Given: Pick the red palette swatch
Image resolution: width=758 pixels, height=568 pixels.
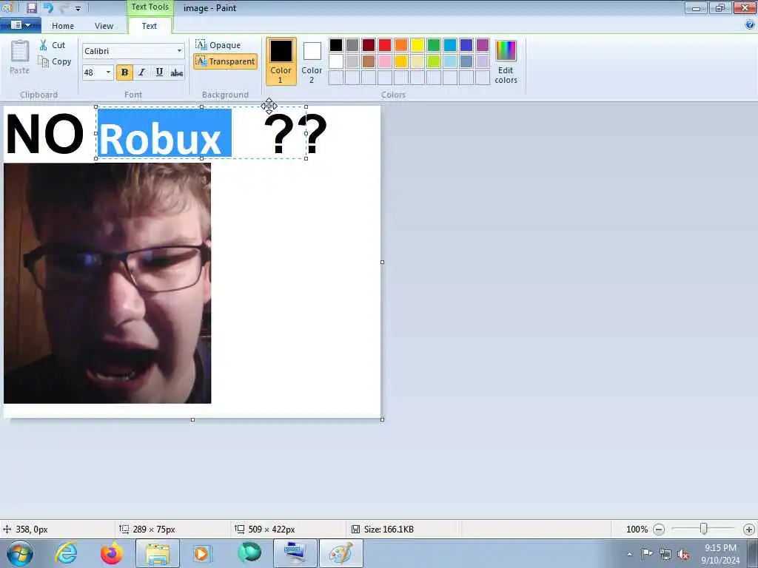Looking at the screenshot, I should pyautogui.click(x=385, y=45).
